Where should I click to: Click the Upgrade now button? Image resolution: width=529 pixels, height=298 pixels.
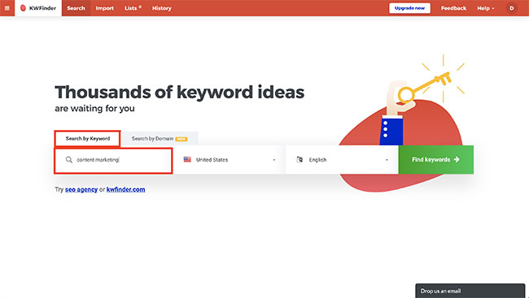tap(409, 8)
